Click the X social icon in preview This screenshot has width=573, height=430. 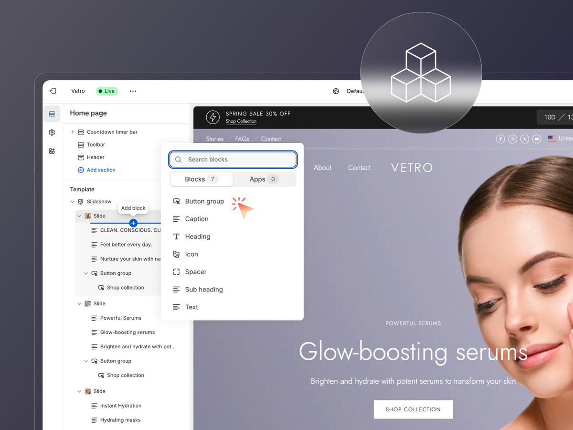coord(525,139)
